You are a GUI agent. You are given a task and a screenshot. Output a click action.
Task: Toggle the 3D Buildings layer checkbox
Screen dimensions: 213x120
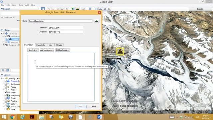(x=6, y=95)
